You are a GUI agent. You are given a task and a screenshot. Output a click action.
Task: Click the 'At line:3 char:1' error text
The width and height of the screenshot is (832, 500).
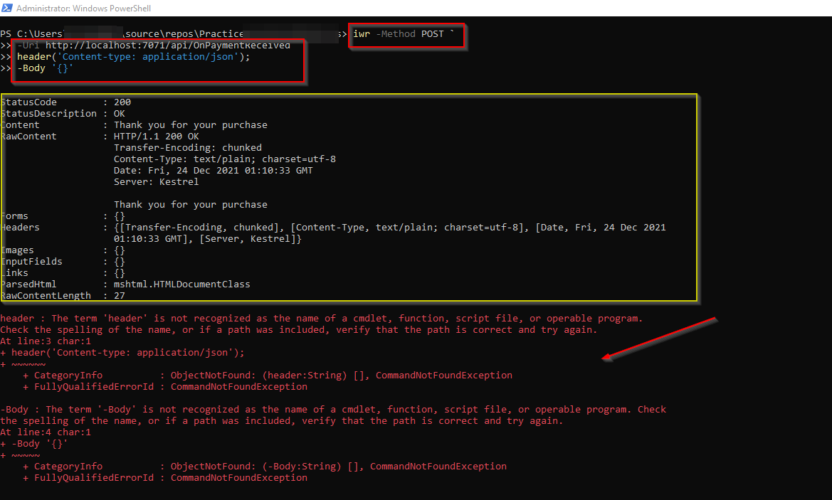click(46, 341)
